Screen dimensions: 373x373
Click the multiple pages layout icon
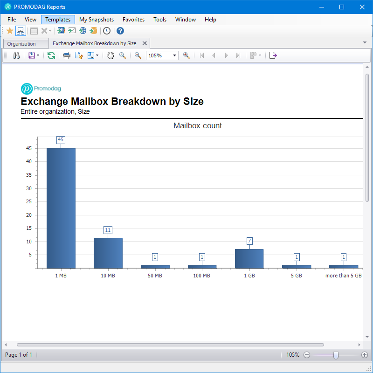[253, 55]
